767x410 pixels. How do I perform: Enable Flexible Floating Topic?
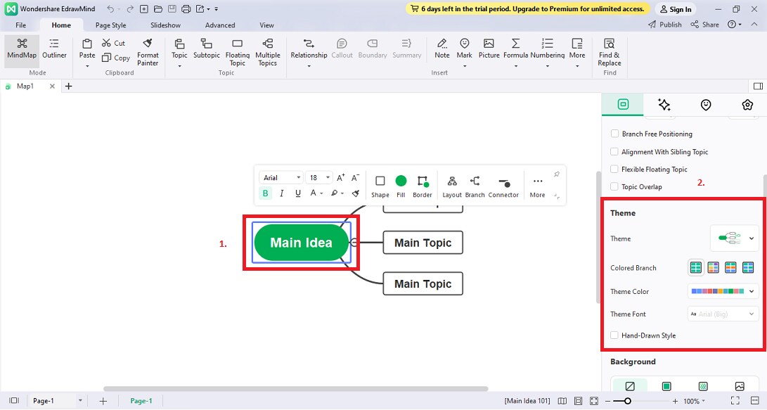[614, 169]
